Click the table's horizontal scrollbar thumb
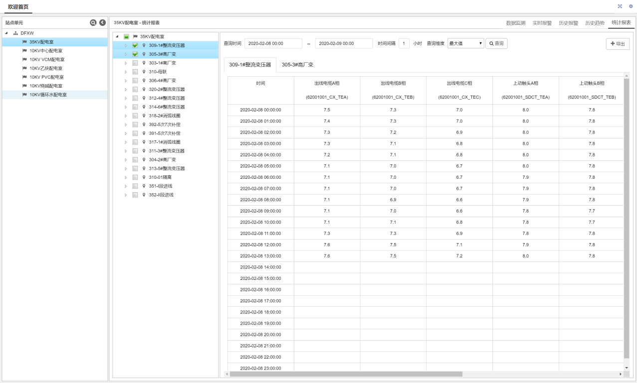 [346, 374]
